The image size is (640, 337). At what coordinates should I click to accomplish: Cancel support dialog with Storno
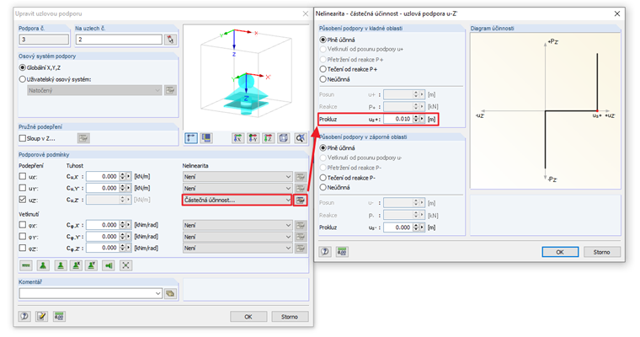[290, 317]
